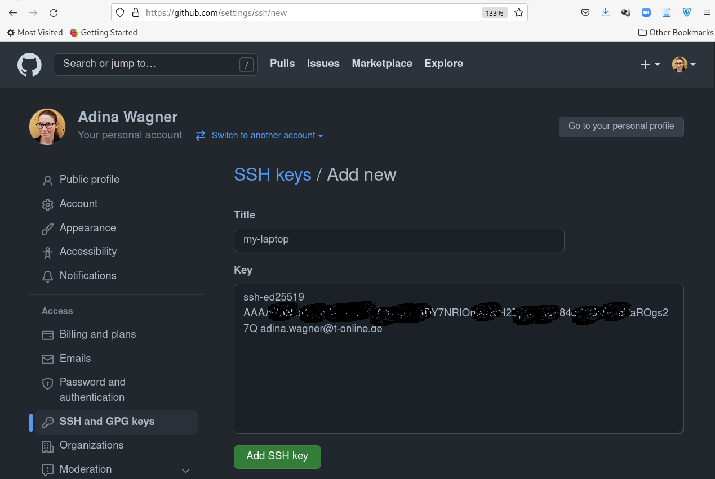Image resolution: width=715 pixels, height=479 pixels.
Task: Open Pulls in the top navigation
Action: tap(282, 64)
